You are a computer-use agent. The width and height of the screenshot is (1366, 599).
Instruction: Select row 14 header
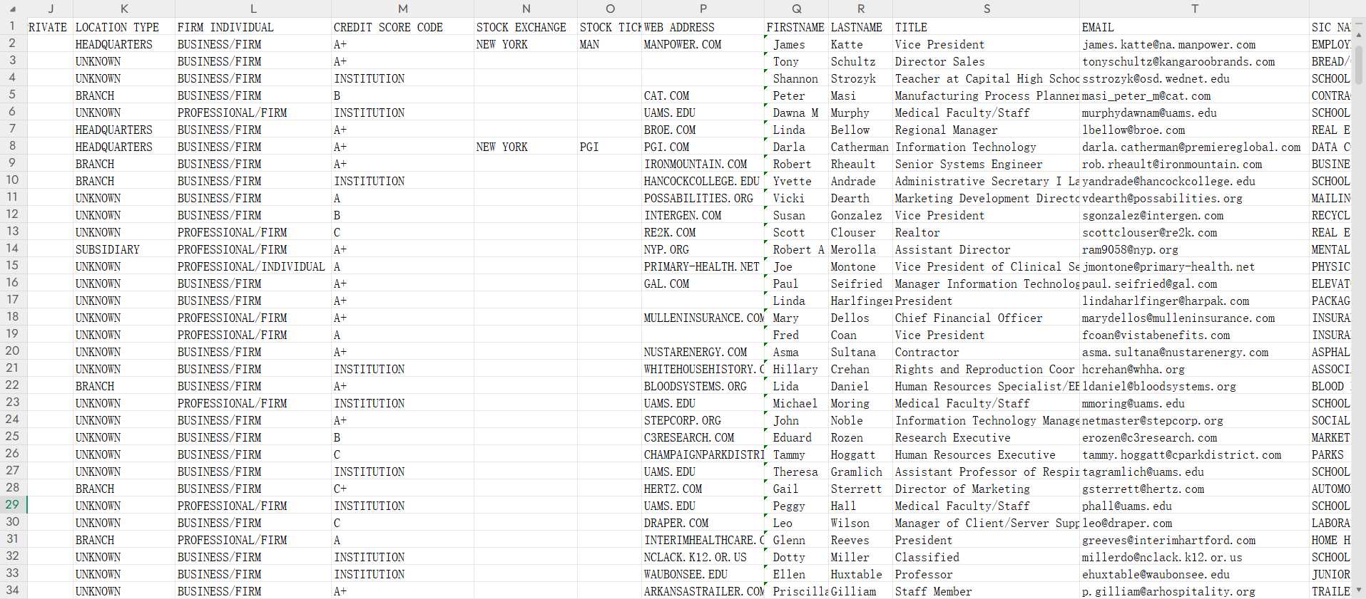tap(13, 249)
